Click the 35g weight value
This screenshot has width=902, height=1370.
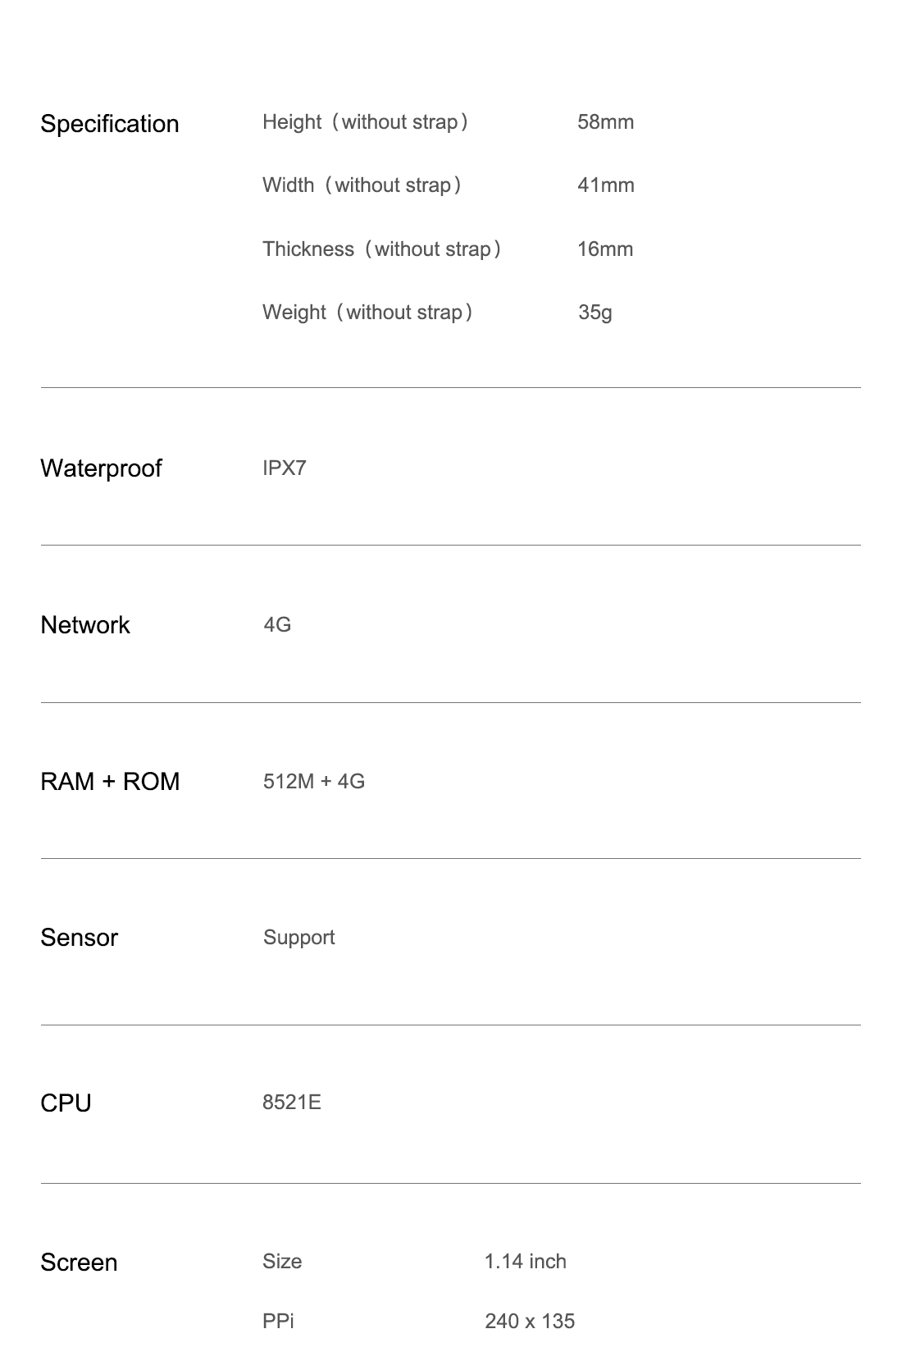595,313
